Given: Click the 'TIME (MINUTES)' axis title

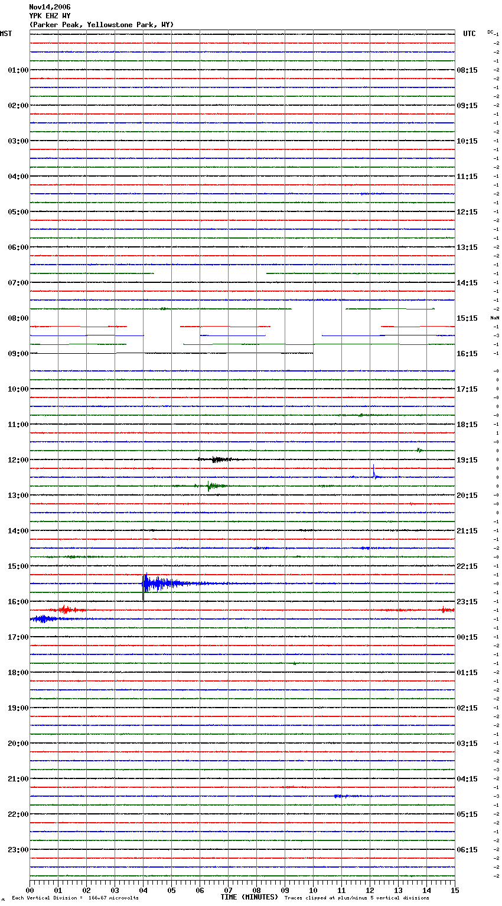Looking at the screenshot, I should tap(249, 897).
